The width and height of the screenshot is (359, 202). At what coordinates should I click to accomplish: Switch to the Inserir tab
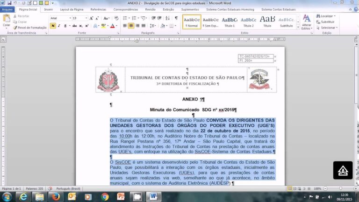(48, 9)
